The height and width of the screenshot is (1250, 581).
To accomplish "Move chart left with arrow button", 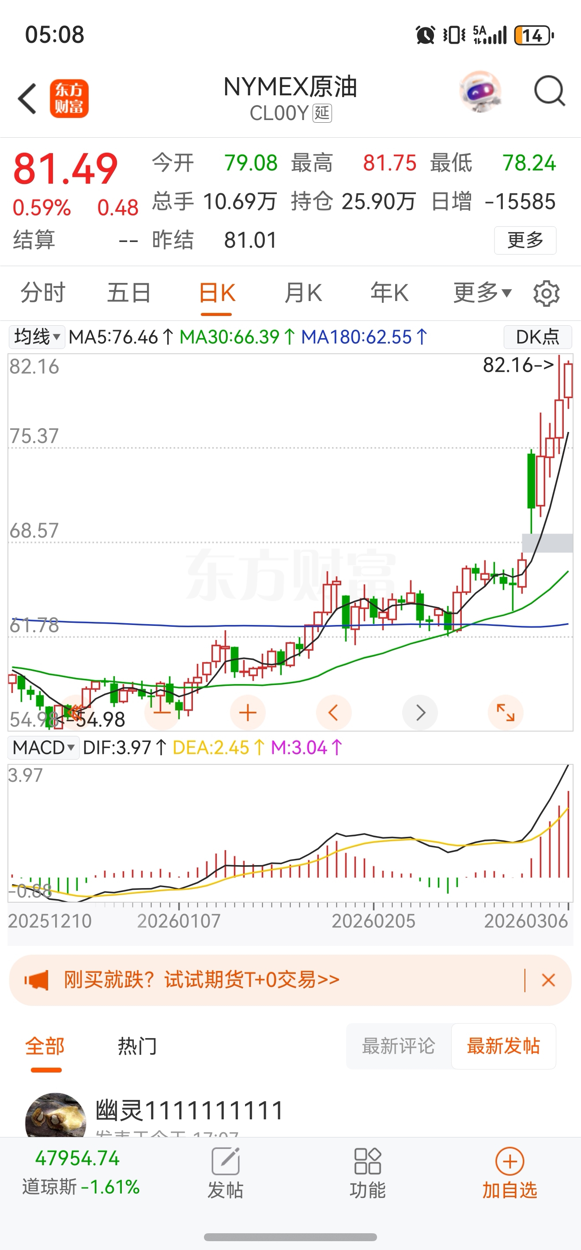I will coord(333,712).
